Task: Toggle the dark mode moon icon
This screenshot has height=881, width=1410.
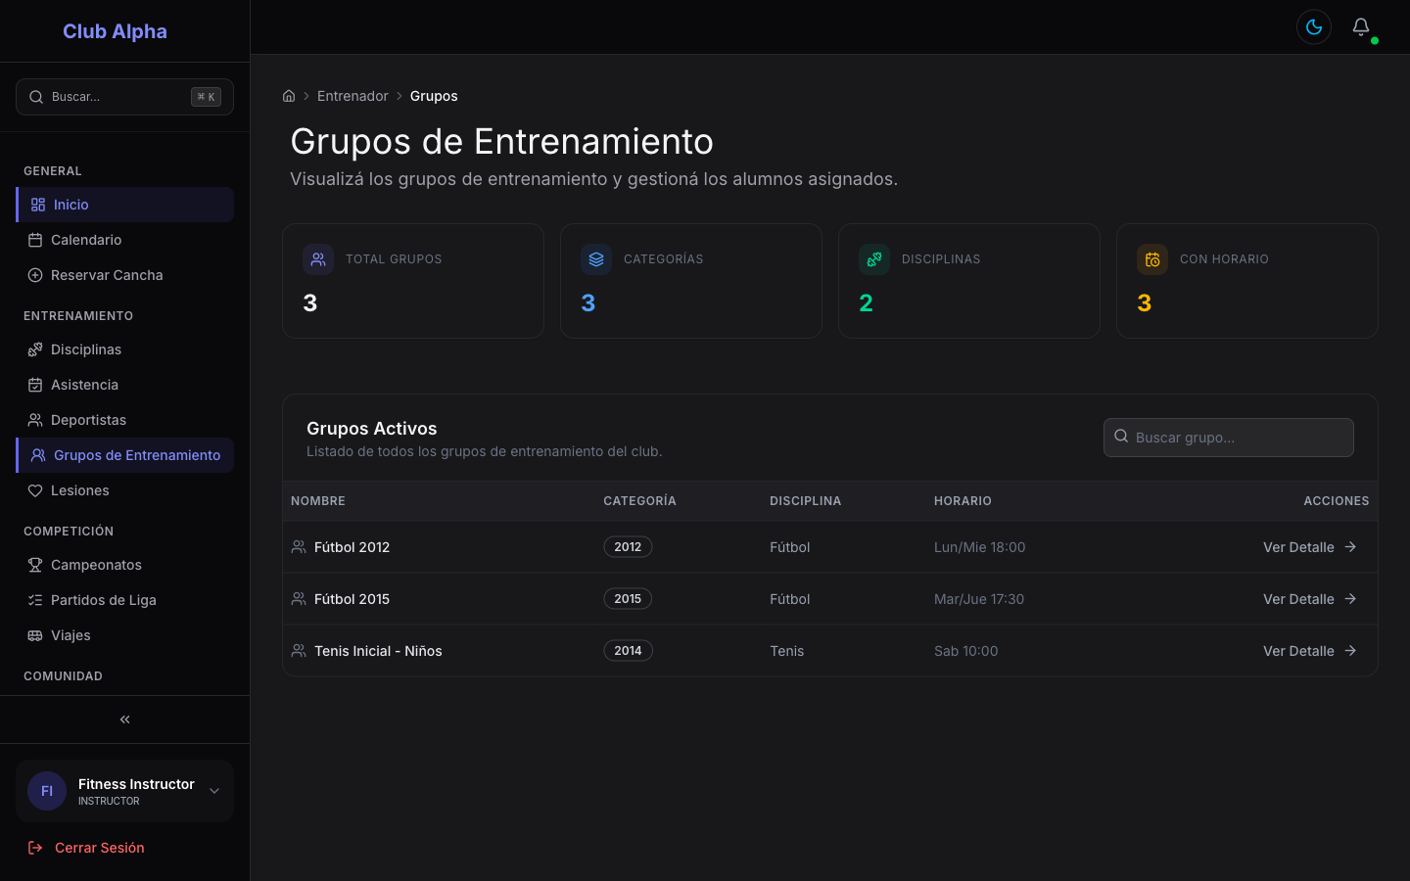Action: pyautogui.click(x=1314, y=27)
